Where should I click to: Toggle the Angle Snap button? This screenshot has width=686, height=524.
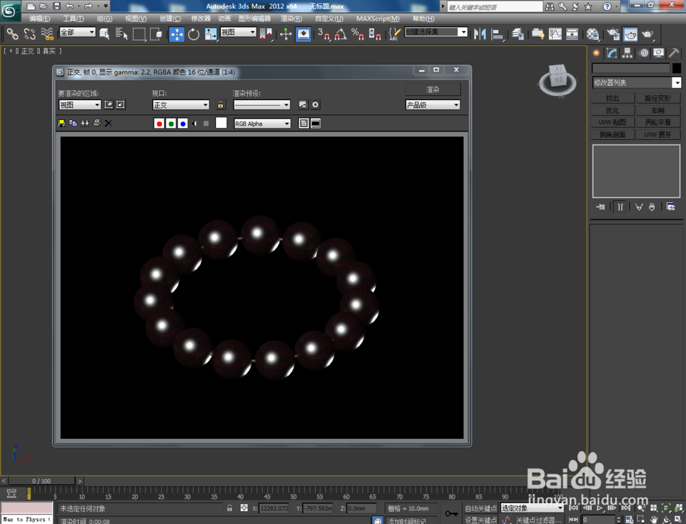pos(341,34)
